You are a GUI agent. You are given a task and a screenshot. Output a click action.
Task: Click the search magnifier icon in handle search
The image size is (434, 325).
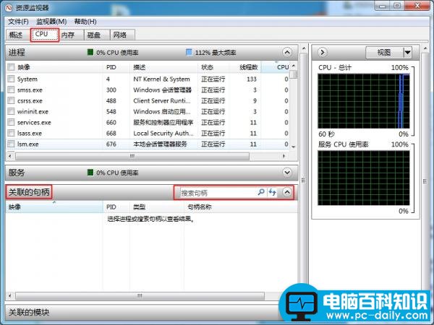tap(260, 192)
